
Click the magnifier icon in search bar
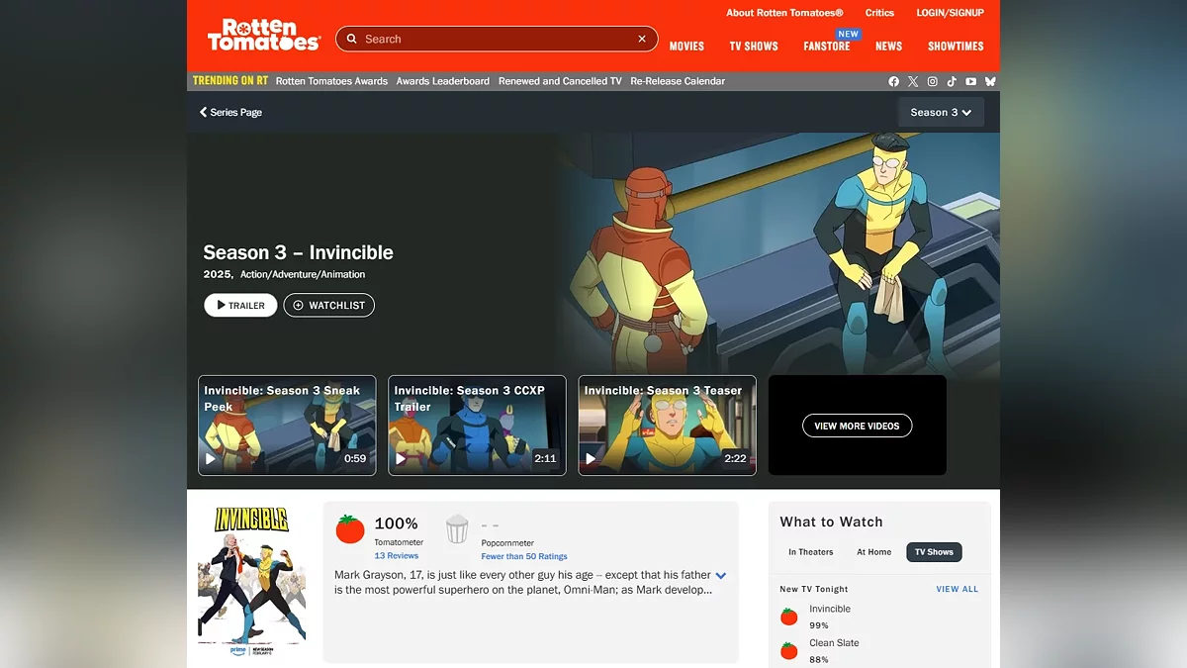pyautogui.click(x=352, y=39)
